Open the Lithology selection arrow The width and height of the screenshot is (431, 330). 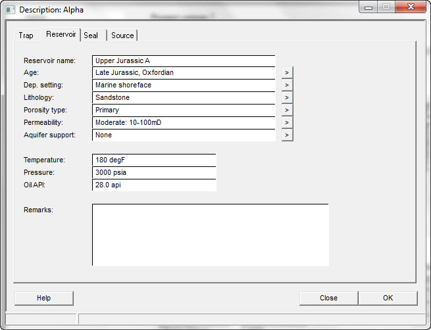click(x=287, y=97)
